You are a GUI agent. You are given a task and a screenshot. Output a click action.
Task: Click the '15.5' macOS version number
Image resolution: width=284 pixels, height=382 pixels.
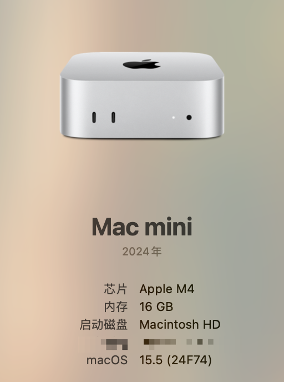(x=151, y=360)
